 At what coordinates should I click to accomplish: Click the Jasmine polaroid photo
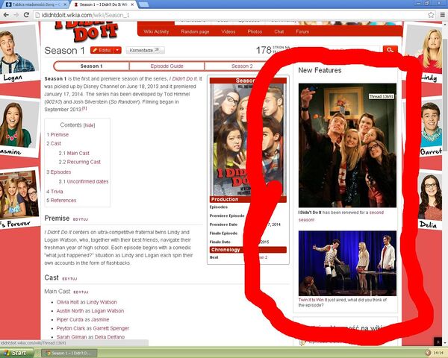19,128
